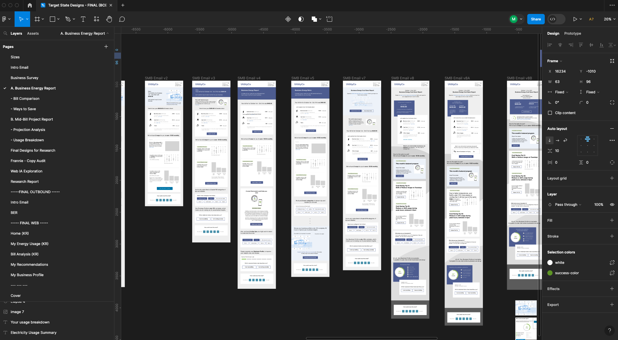Viewport: 618px width, 340px height.
Task: Click the X position input field
Action: (564, 71)
